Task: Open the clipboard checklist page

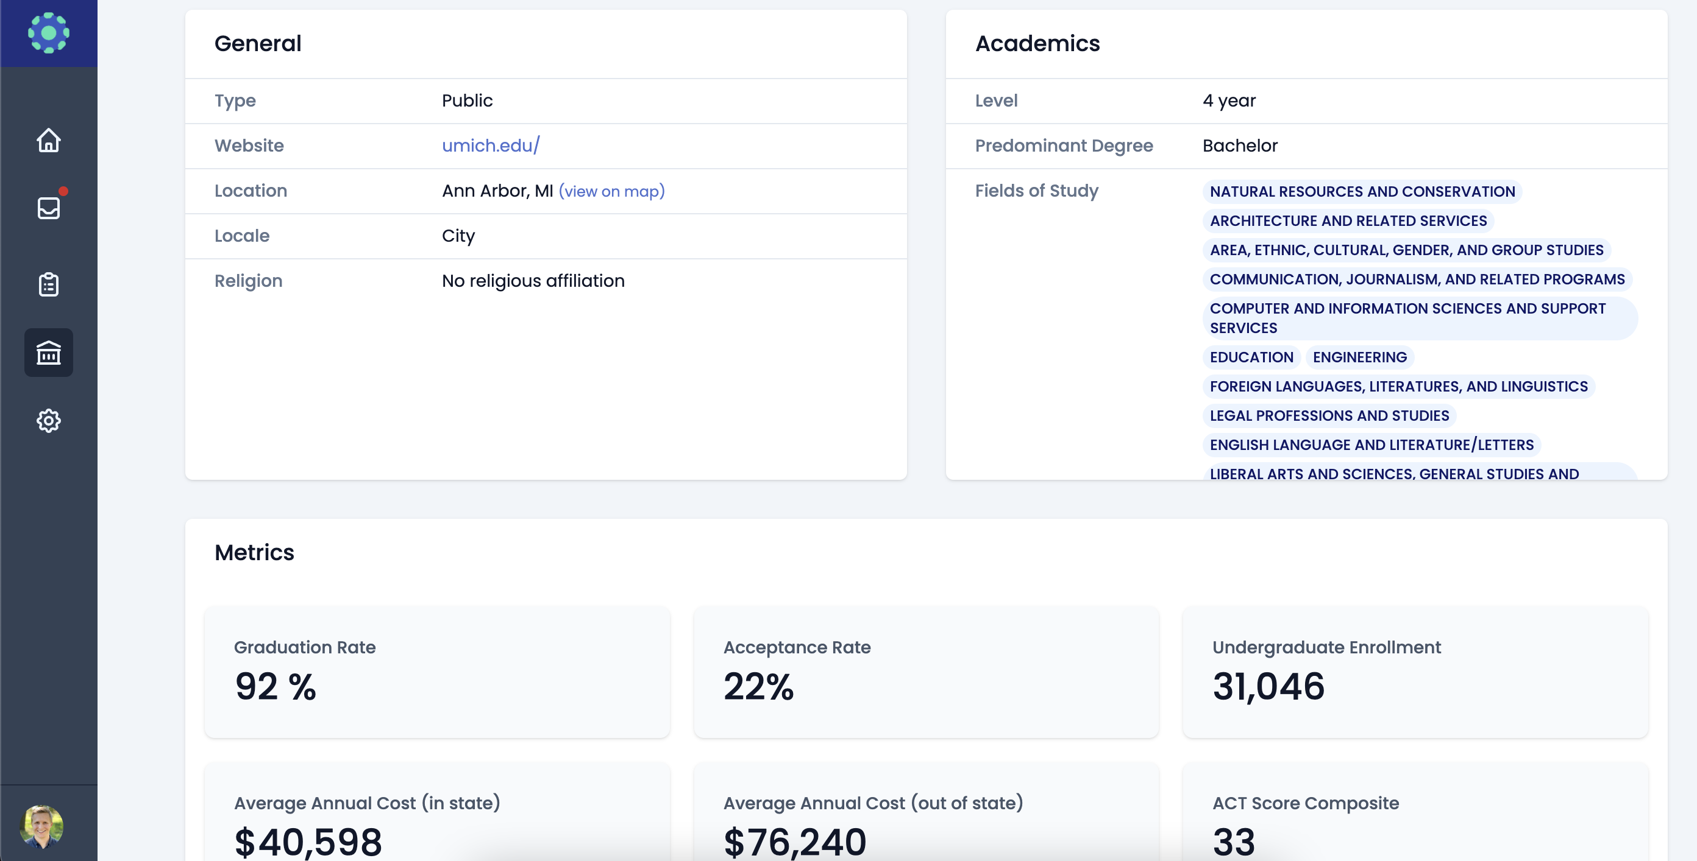Action: pos(48,284)
